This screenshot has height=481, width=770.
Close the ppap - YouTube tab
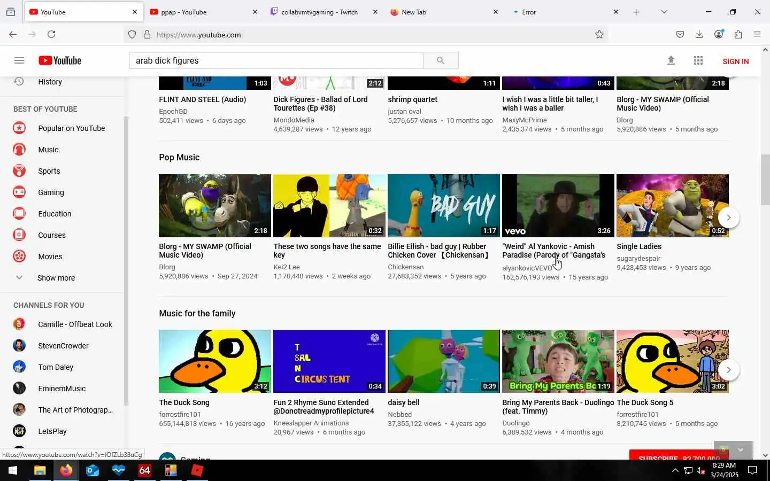pos(255,12)
